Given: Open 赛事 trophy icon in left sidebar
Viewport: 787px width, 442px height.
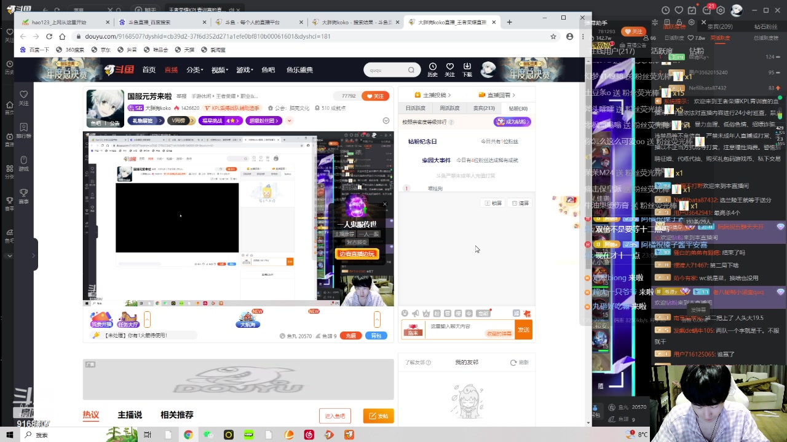Looking at the screenshot, I should coord(24,196).
